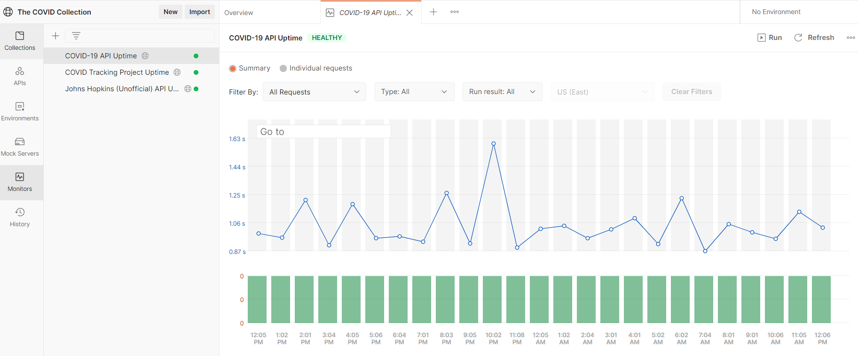Open monitor more actions three-dot menu
The height and width of the screenshot is (356, 858).
(x=851, y=38)
